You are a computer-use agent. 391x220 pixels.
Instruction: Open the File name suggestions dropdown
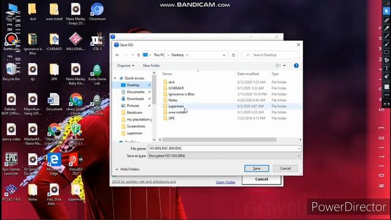299,148
